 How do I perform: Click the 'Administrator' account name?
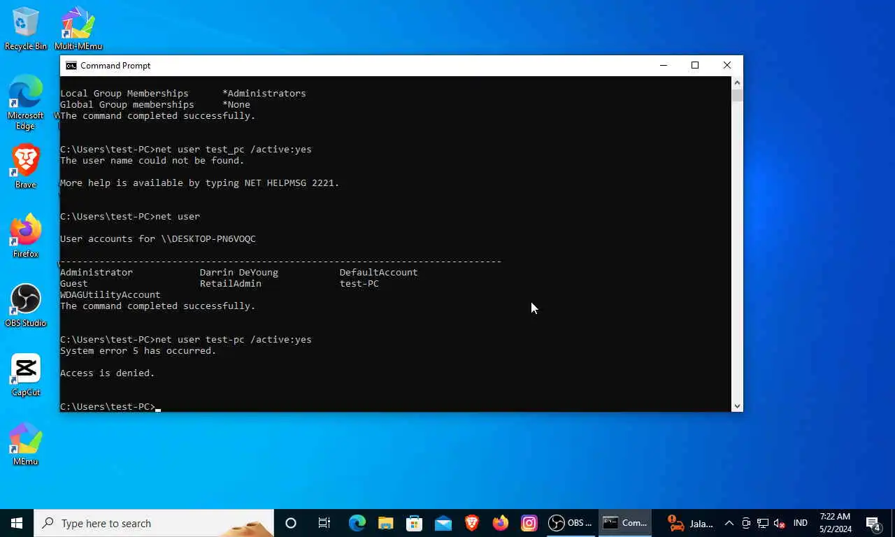coord(96,272)
